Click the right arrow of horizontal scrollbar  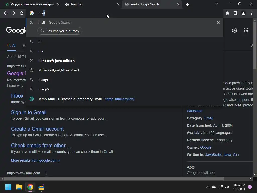point(251,179)
